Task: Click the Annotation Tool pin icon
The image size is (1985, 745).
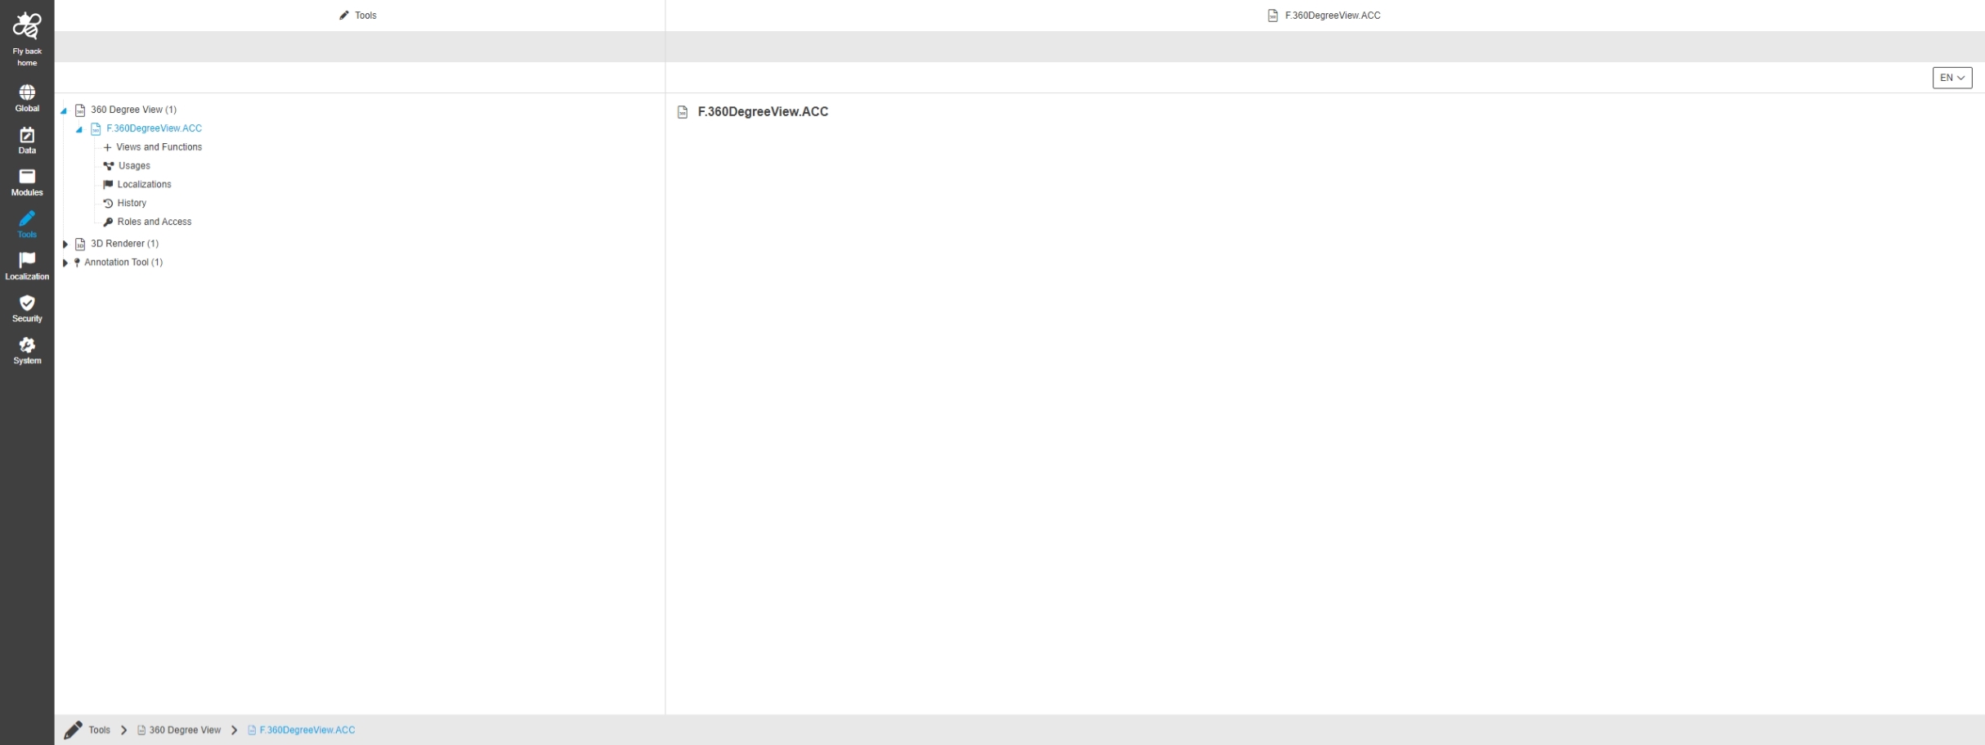Action: coord(77,263)
